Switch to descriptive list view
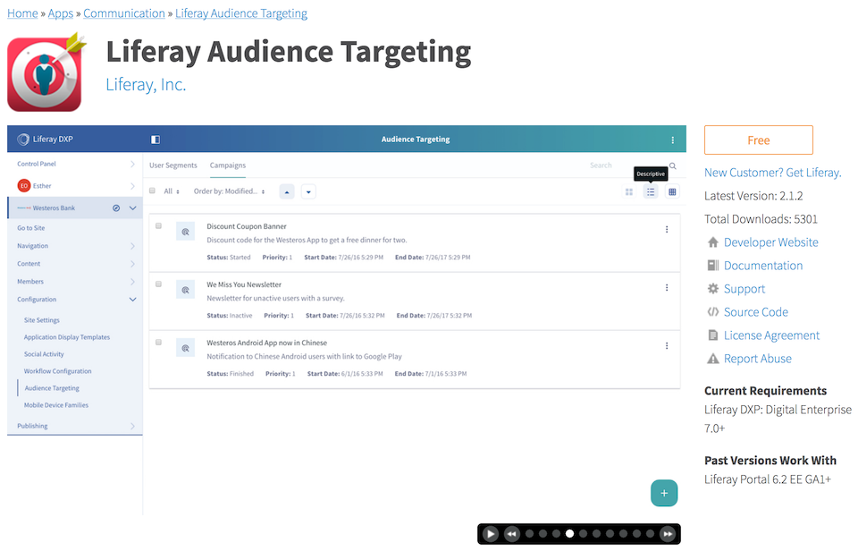Viewport: 858px width, 551px height. (x=651, y=191)
